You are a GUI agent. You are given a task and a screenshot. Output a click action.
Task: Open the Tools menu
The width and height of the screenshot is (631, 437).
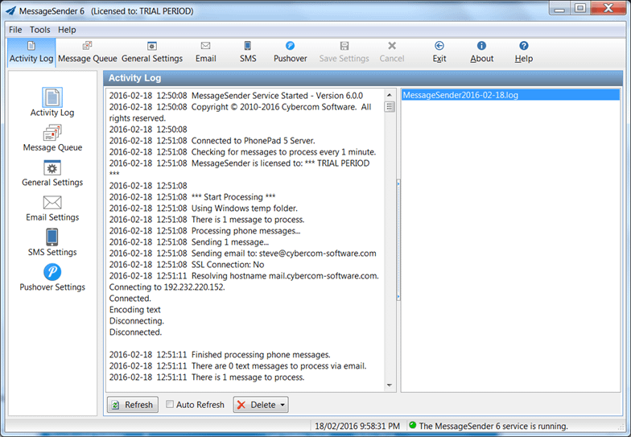pos(40,30)
